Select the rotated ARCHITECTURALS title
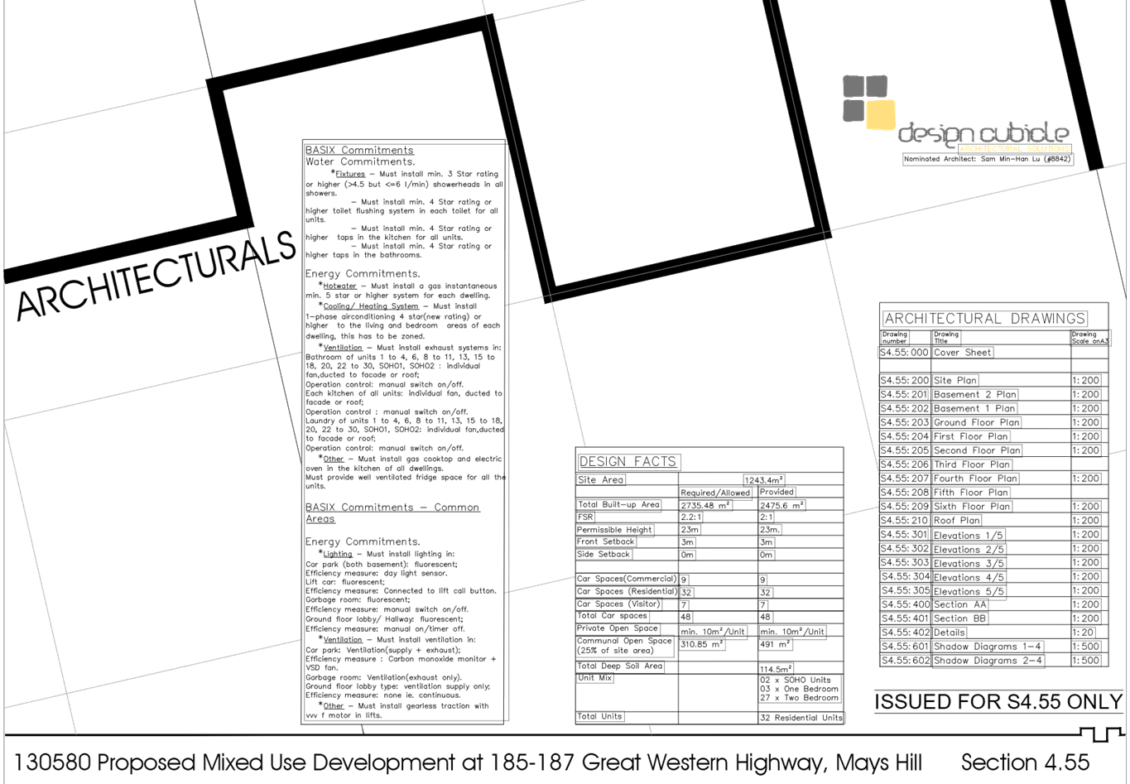1130x784 pixels. click(156, 277)
